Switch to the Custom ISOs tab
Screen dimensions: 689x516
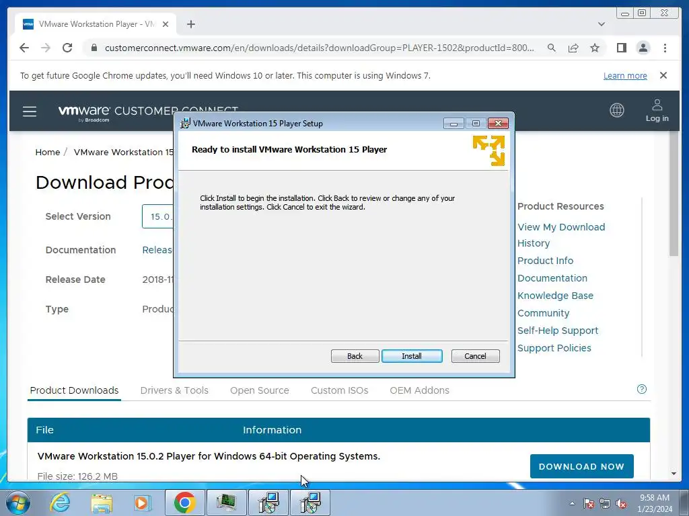pyautogui.click(x=340, y=390)
